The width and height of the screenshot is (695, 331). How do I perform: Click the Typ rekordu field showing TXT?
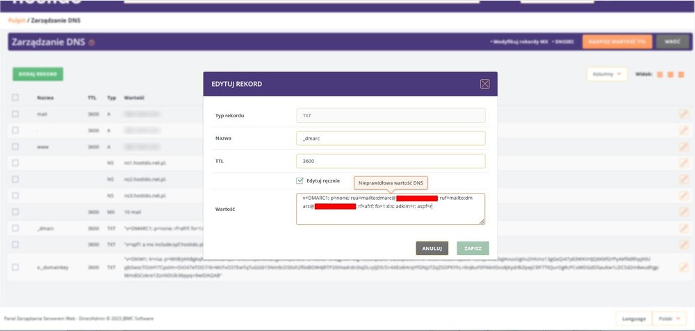coord(391,115)
